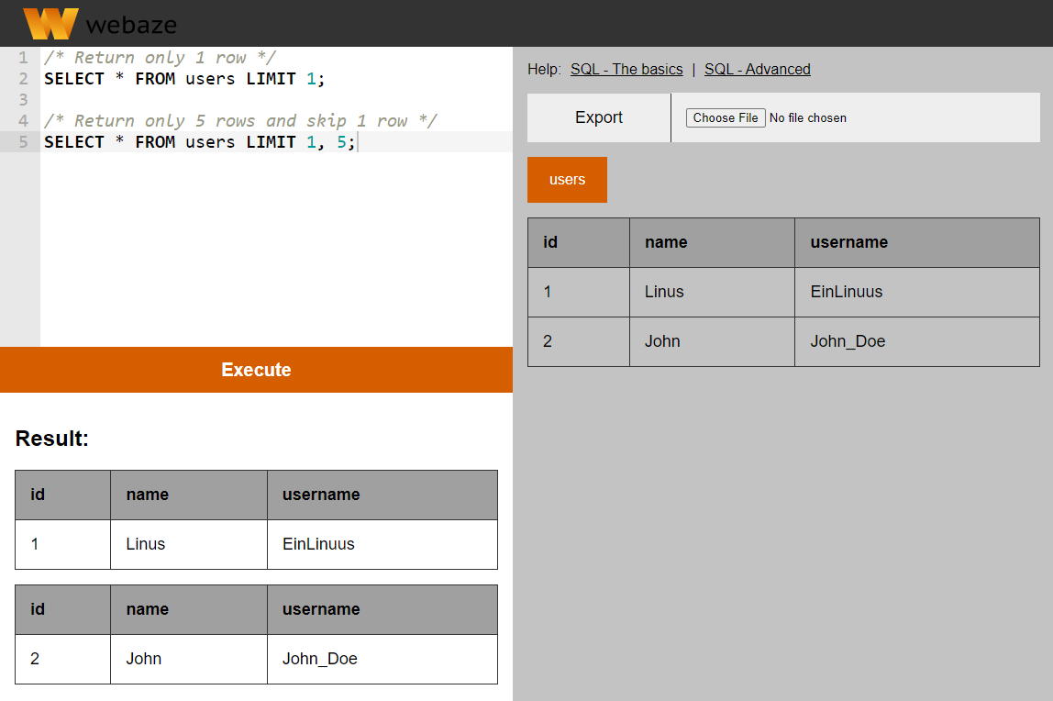Click id '2' cell in users table
The height and width of the screenshot is (701, 1053).
[579, 341]
